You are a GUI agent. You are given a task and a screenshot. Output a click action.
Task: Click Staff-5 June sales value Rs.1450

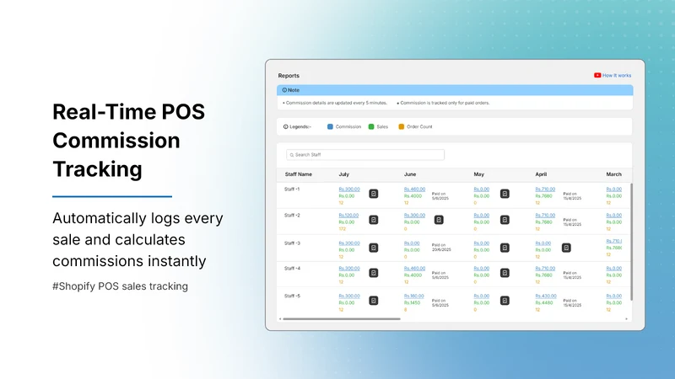pyautogui.click(x=412, y=303)
